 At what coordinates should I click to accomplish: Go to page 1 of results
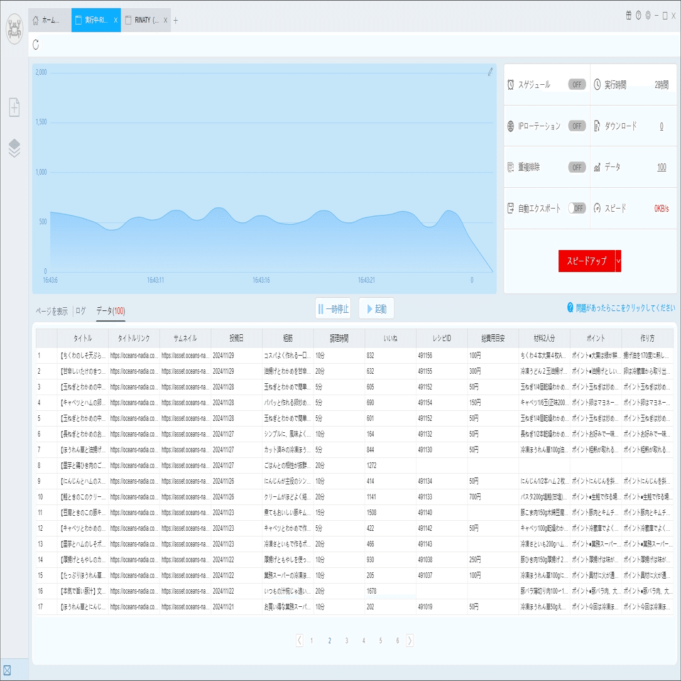[x=312, y=641]
